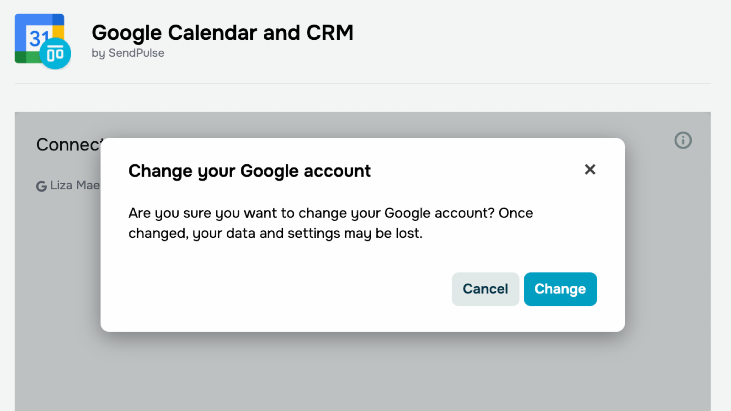Click the dimmed overlay below the dialog
Screen dimensions: 731x411
(362, 370)
